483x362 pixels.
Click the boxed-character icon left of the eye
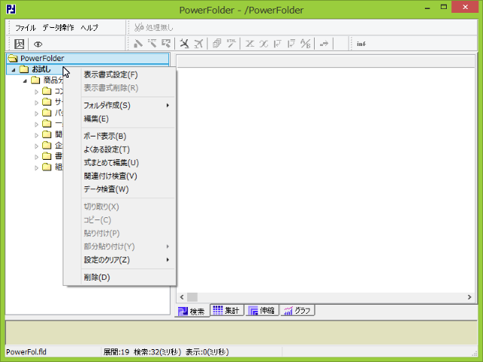[19, 44]
